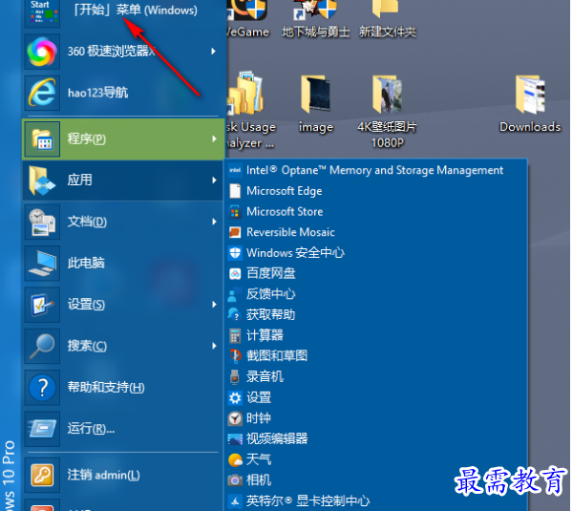Open Microsoft Edge from the apps list
The image size is (573, 511).
[x=375, y=191]
